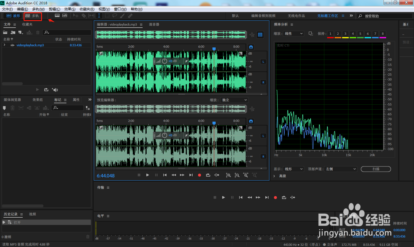Screen dimensions: 414x247
Task: Switch to Multitrack (多轨) view
Action: point(32,16)
